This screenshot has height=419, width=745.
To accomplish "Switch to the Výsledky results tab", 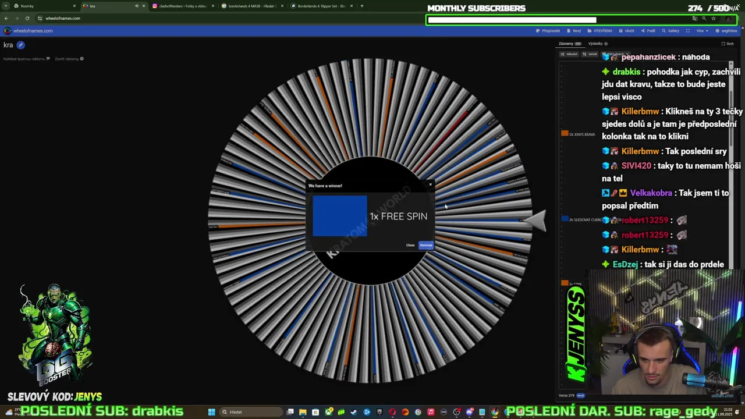I will 598,44.
